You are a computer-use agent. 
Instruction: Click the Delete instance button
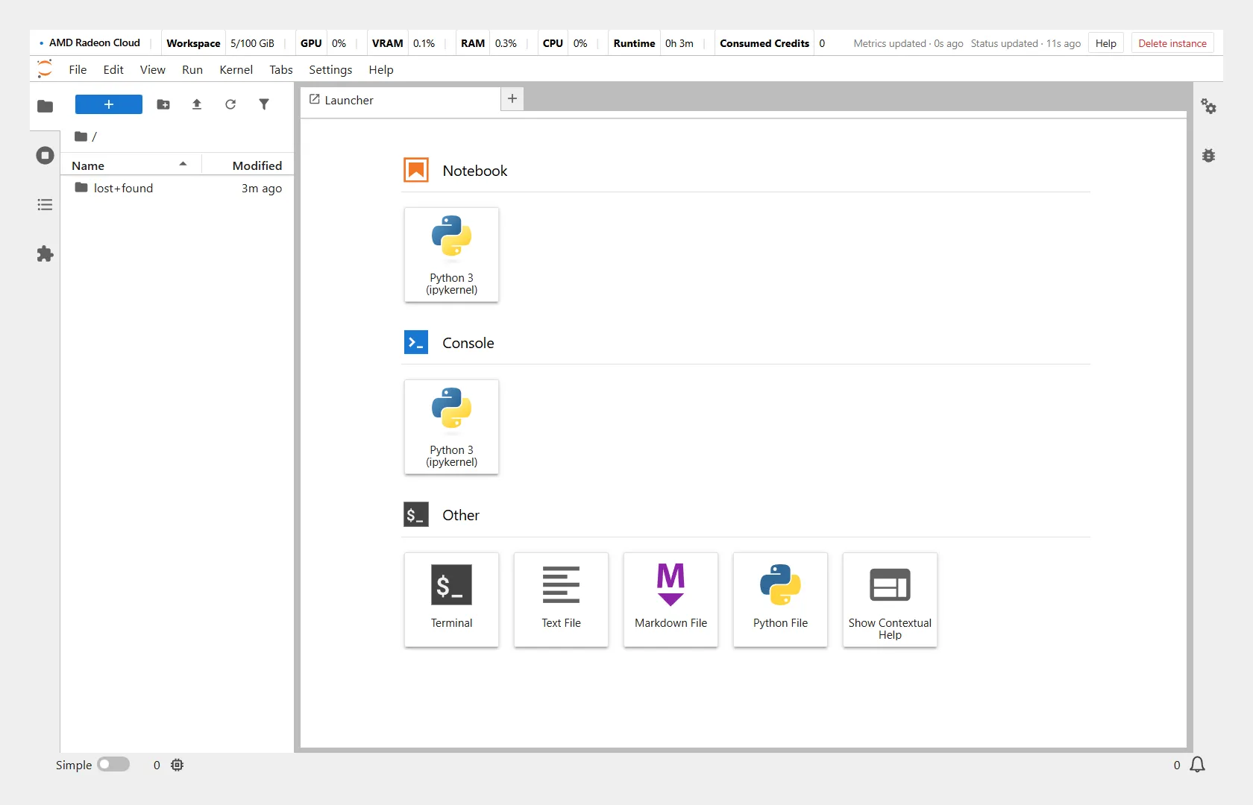[x=1172, y=43]
